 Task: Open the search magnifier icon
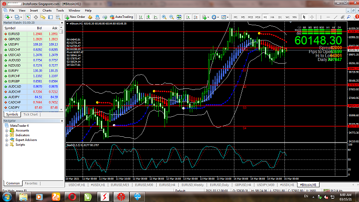pos(348,17)
